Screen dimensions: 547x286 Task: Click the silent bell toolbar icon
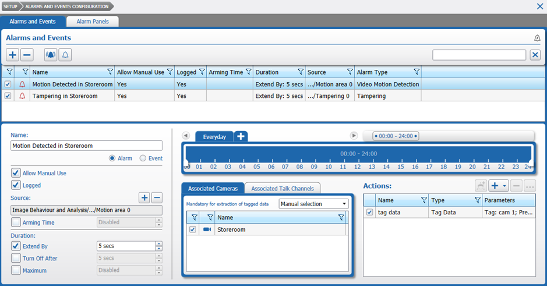pyautogui.click(x=65, y=55)
